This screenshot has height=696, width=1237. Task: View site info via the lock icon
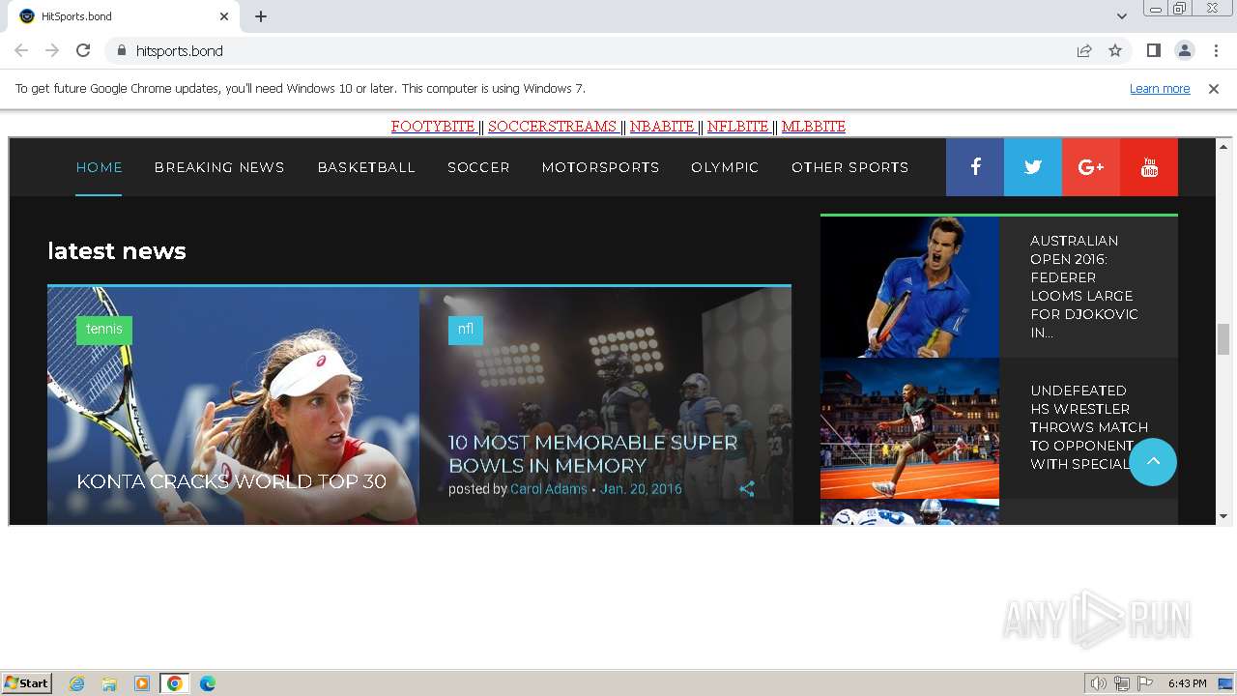click(x=121, y=50)
